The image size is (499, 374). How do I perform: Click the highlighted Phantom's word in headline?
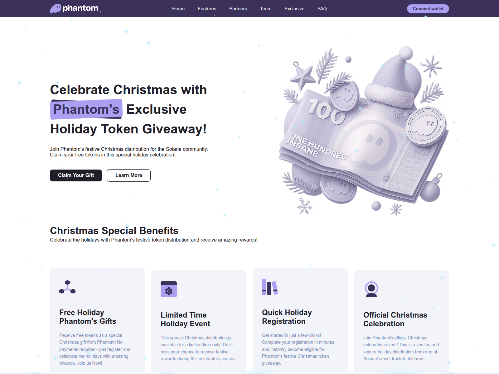(86, 109)
